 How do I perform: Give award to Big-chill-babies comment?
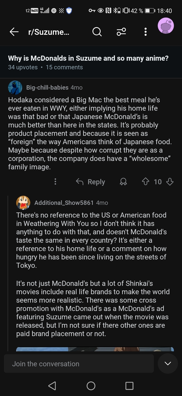click(123, 182)
